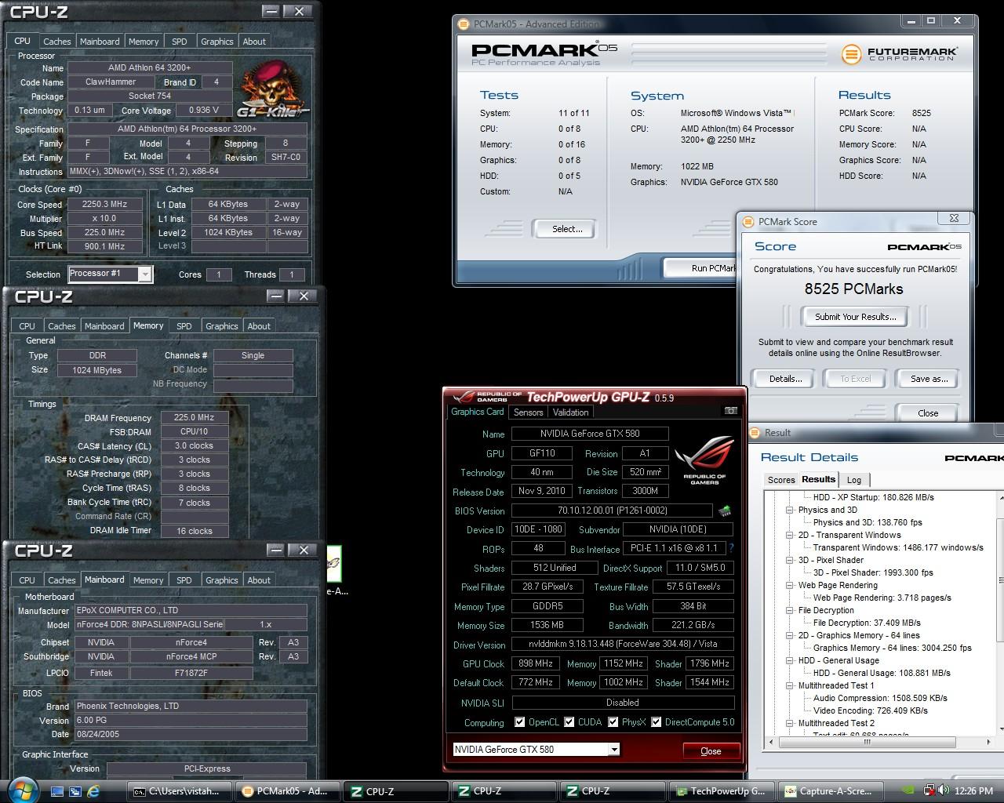Collapse the Physics and 3D tree node
Screen dimensions: 1004x803
790,510
